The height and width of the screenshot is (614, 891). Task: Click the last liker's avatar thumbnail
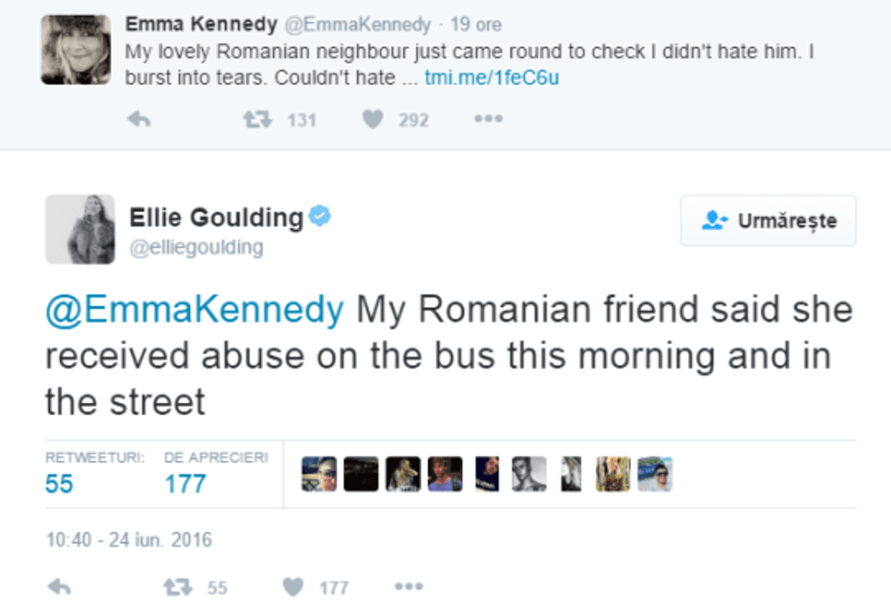point(655,474)
